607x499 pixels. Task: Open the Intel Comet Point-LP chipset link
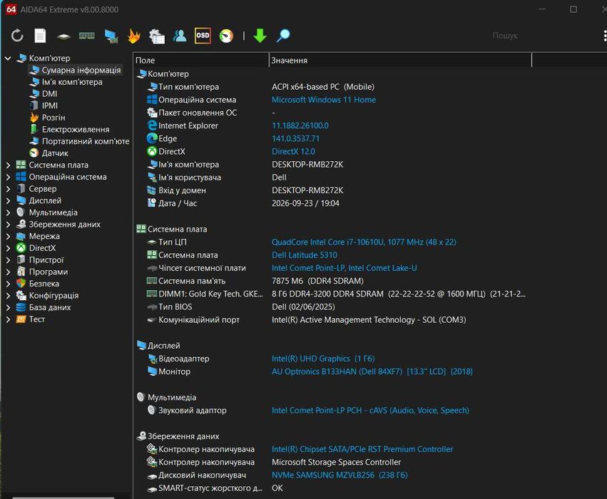tap(344, 268)
